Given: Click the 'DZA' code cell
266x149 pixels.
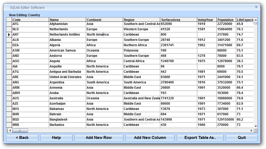Looking at the screenshot, I should pos(30,45).
